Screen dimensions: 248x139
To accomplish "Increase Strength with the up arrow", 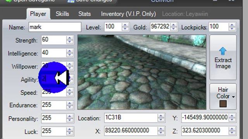I will click(x=70, y=38).
